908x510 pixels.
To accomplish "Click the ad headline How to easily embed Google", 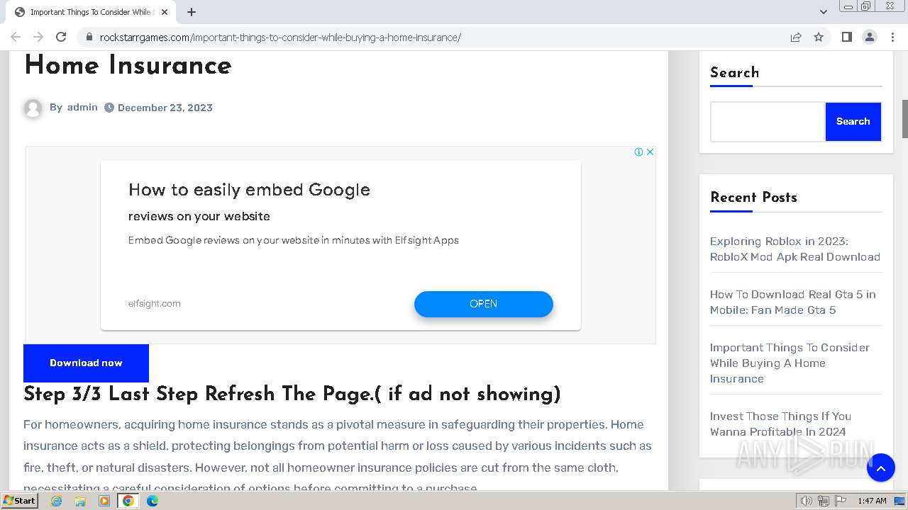I will pyautogui.click(x=249, y=189).
